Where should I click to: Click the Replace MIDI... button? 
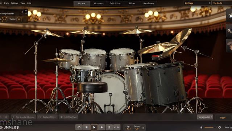click(47, 117)
